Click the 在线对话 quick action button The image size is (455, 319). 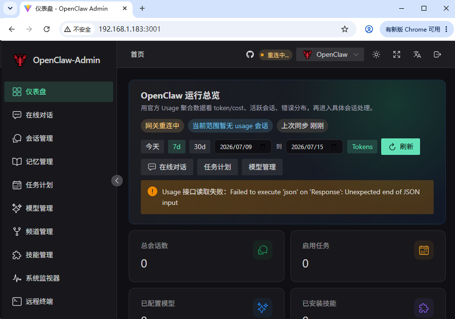pyautogui.click(x=167, y=167)
